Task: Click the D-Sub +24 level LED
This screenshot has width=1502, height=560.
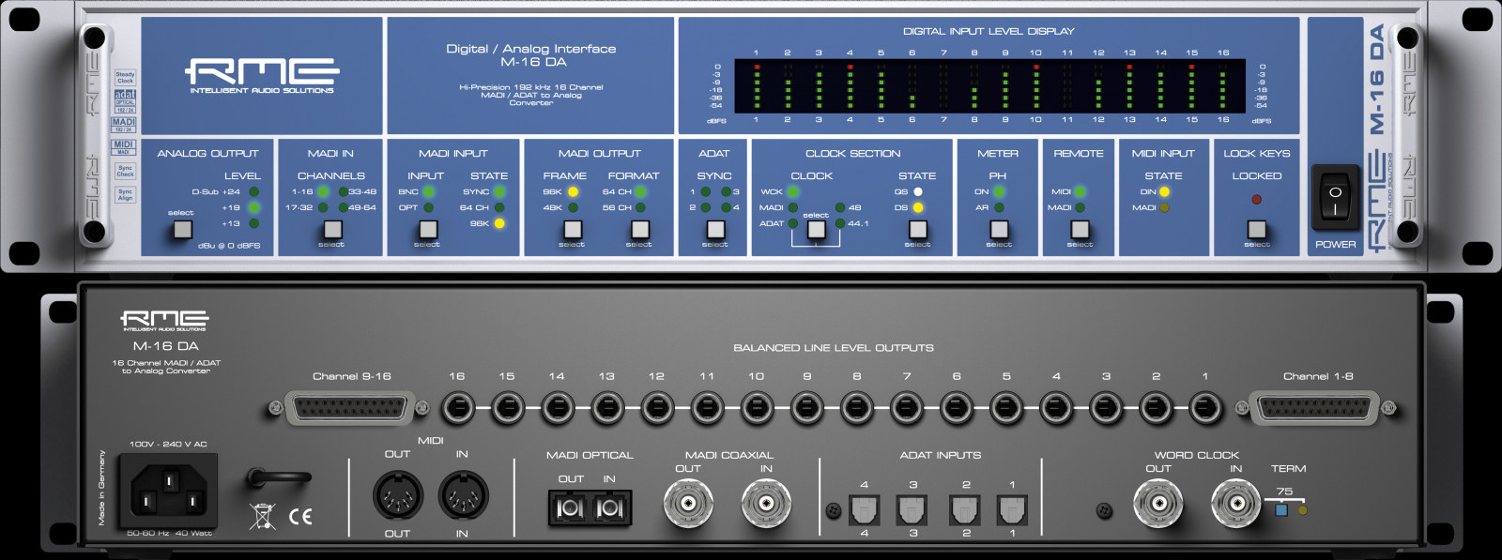Action: [253, 191]
